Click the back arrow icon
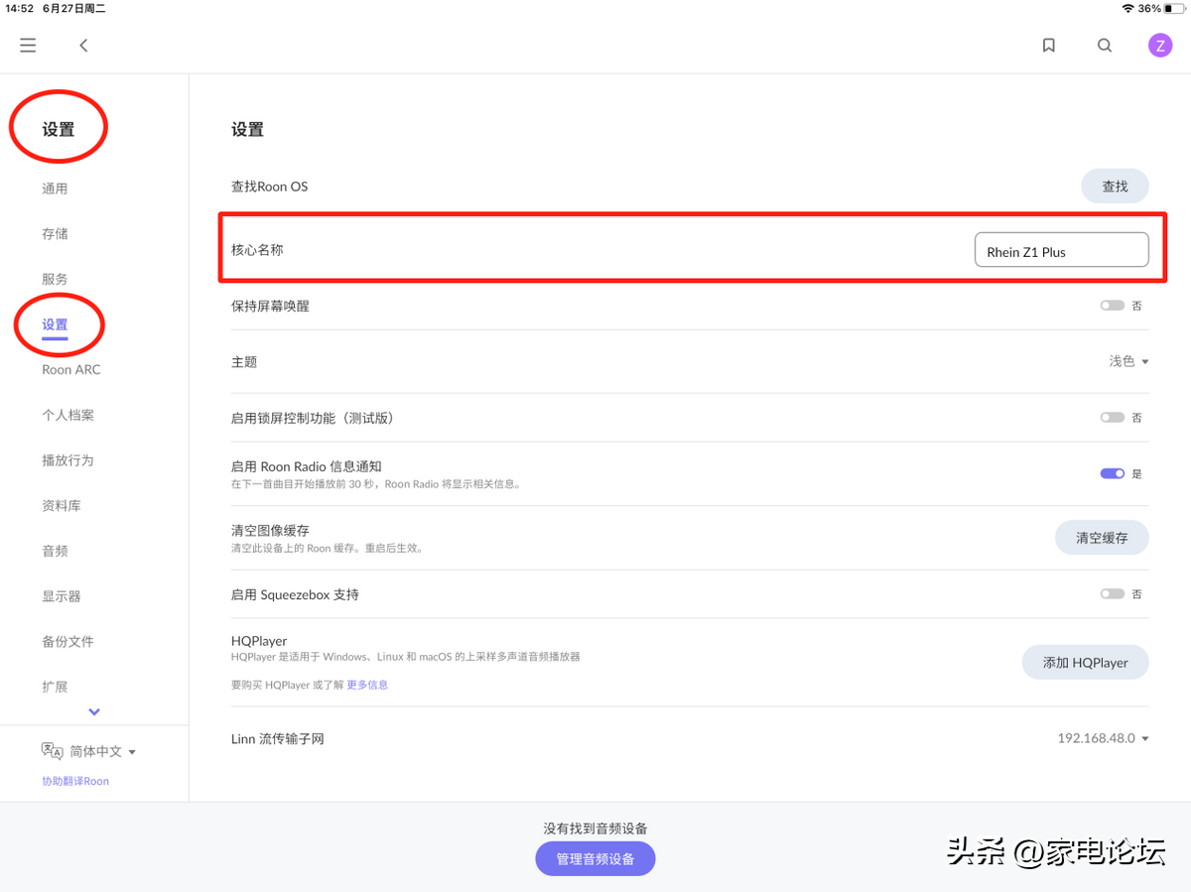Image resolution: width=1191 pixels, height=892 pixels. point(84,46)
